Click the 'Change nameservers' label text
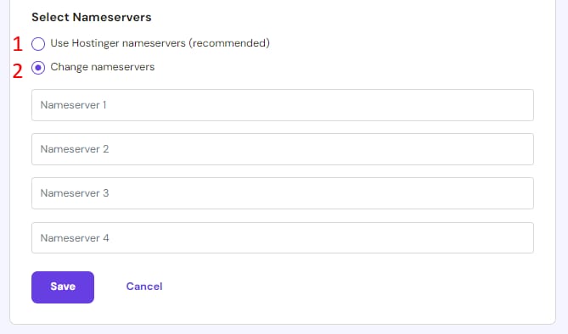 click(x=103, y=67)
